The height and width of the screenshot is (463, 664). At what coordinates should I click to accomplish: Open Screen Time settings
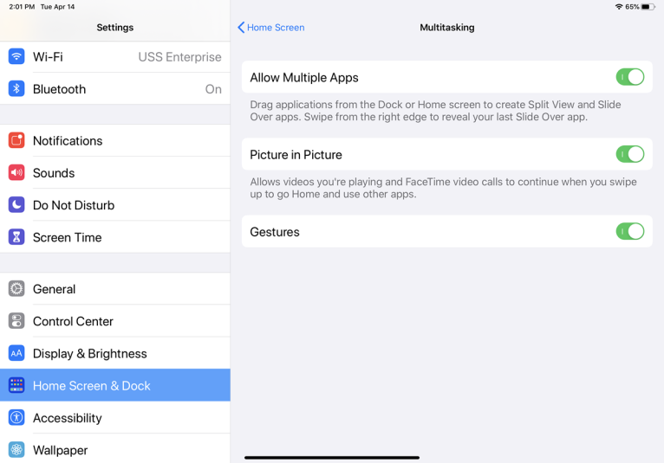(x=115, y=237)
